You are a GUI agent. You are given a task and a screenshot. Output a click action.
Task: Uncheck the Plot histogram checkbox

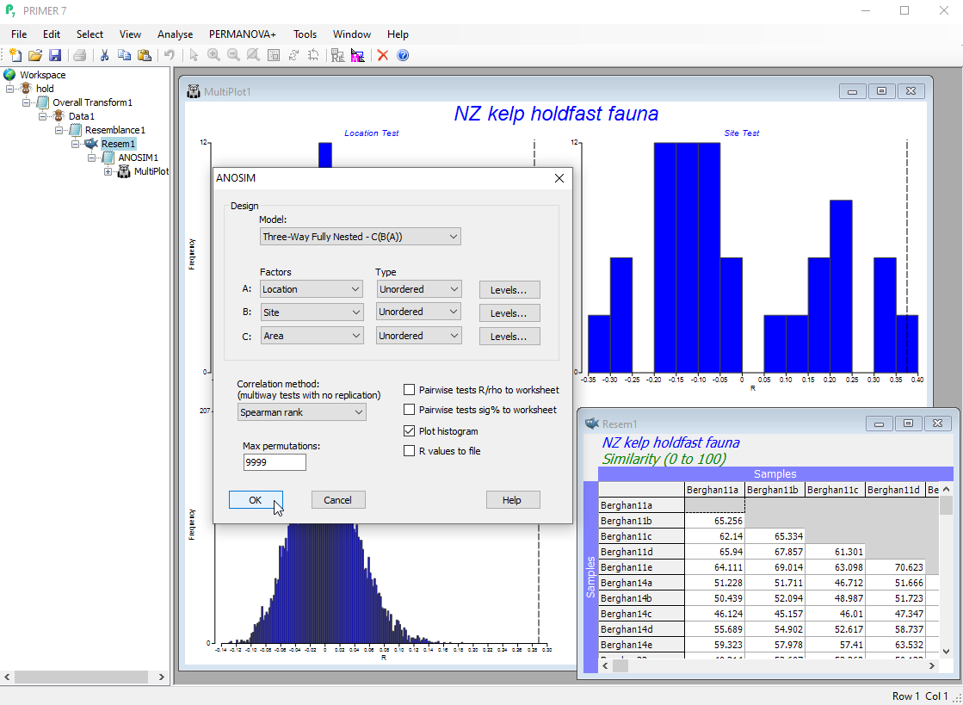[410, 431]
